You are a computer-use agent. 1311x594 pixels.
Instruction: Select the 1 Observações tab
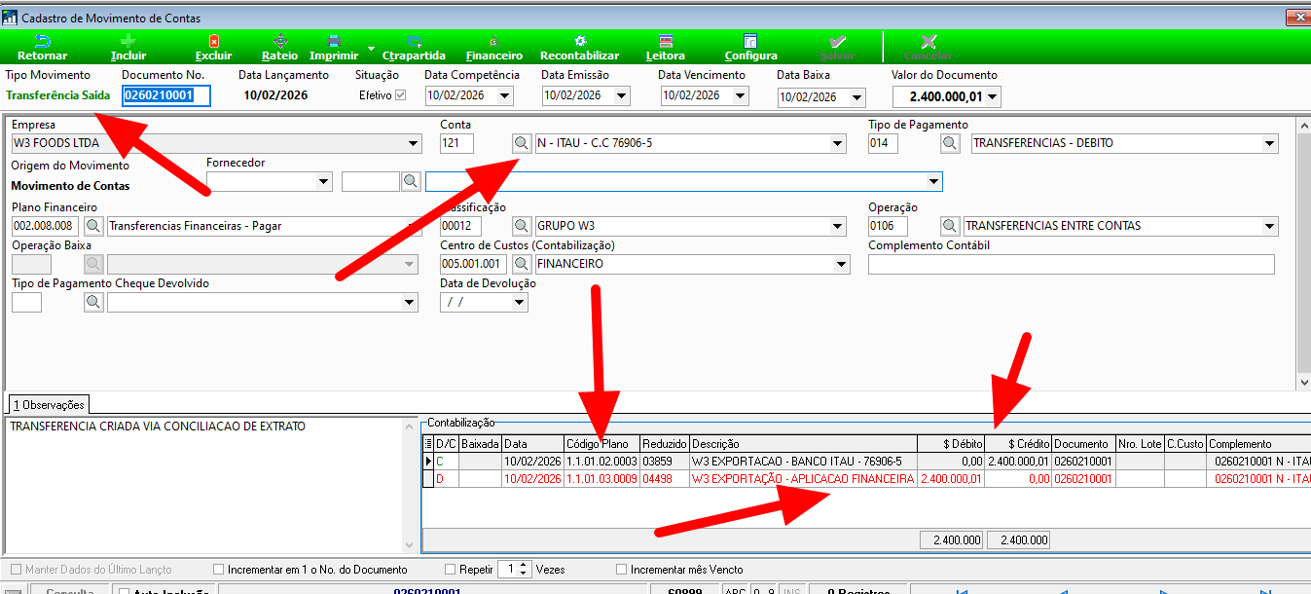(49, 404)
